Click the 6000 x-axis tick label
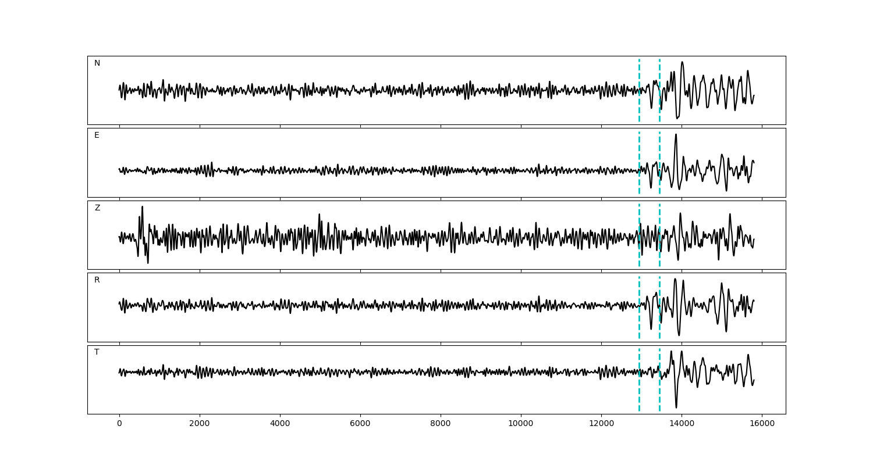The width and height of the screenshot is (873, 465). (x=360, y=424)
